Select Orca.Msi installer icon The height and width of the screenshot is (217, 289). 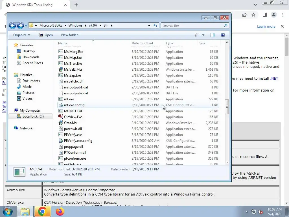pos(60,123)
